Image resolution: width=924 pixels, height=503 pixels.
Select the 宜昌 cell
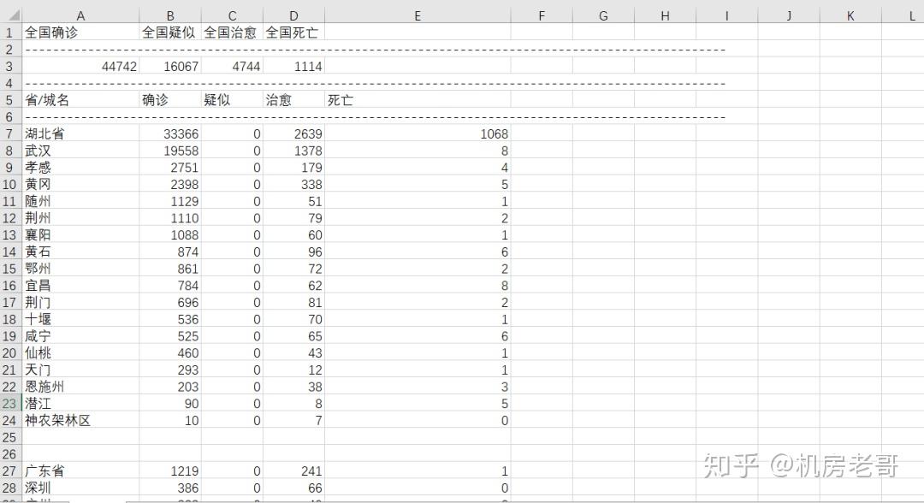(80, 286)
